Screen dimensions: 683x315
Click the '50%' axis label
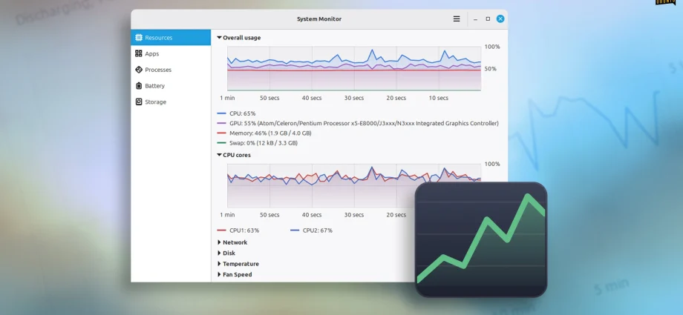click(491, 69)
